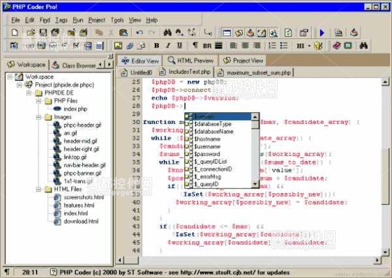Click the find next binoculars-with-arrow icon
The image size is (392, 278).
pos(180,33)
